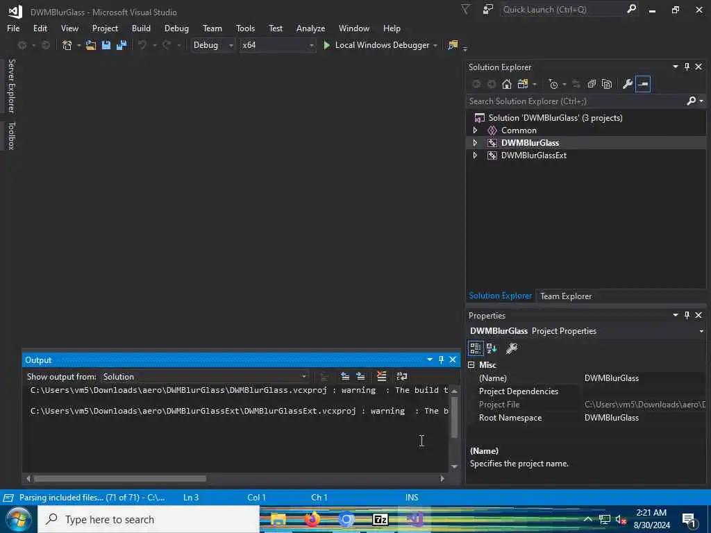Open the Server Explorer side tab
The image size is (711, 533).
click(11, 86)
